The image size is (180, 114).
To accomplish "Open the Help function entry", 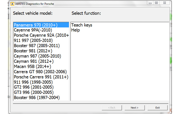I will pyautogui.click(x=76, y=30).
